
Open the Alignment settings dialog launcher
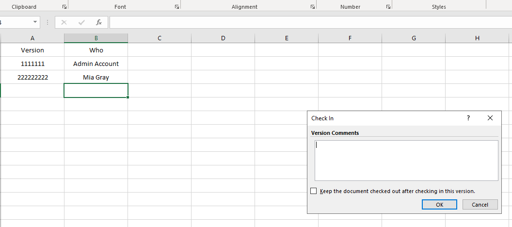coord(313,7)
